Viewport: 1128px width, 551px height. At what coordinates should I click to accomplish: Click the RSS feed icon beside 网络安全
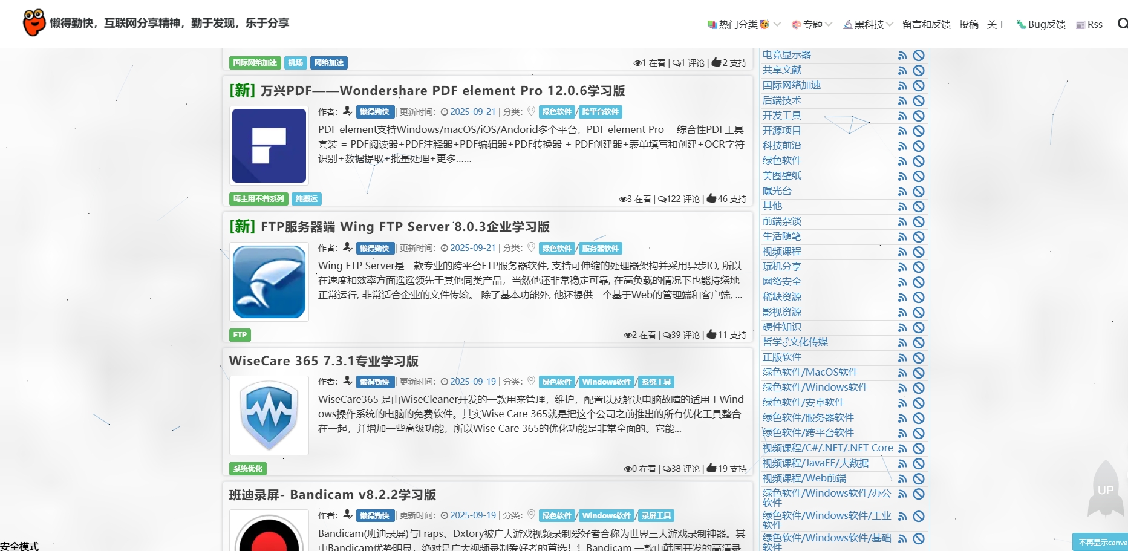[x=902, y=282]
